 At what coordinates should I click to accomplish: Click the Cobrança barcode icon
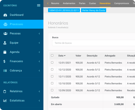pos(5,71)
